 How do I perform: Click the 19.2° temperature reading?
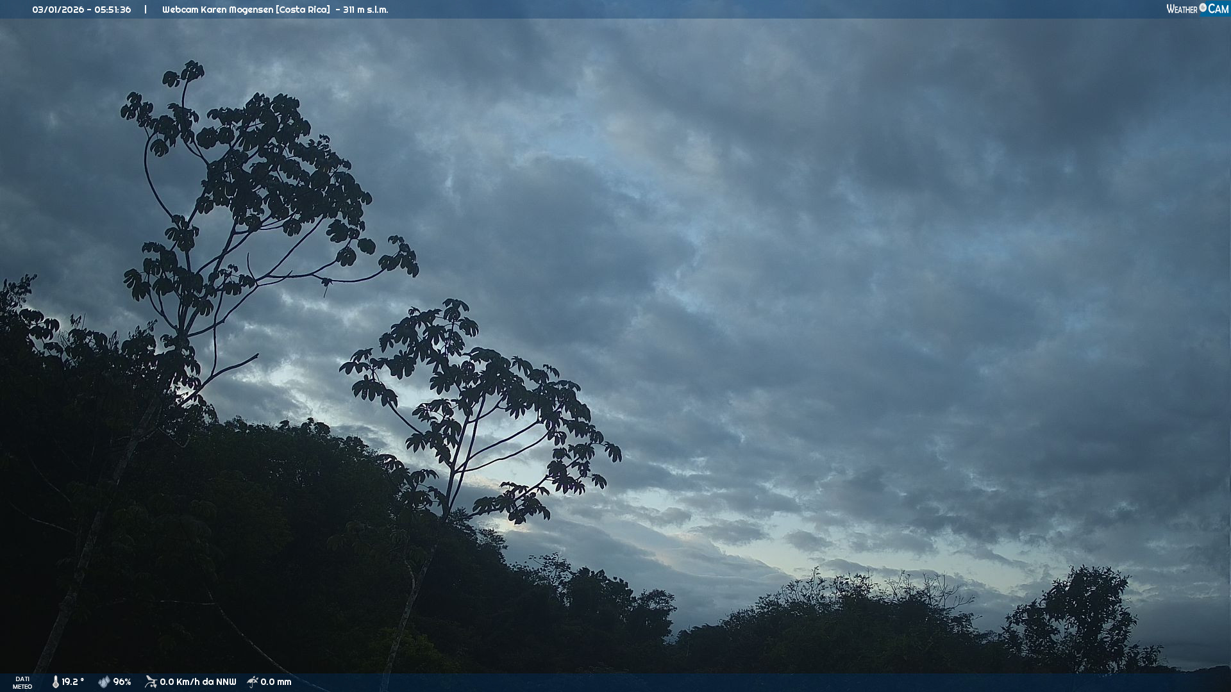(x=72, y=682)
